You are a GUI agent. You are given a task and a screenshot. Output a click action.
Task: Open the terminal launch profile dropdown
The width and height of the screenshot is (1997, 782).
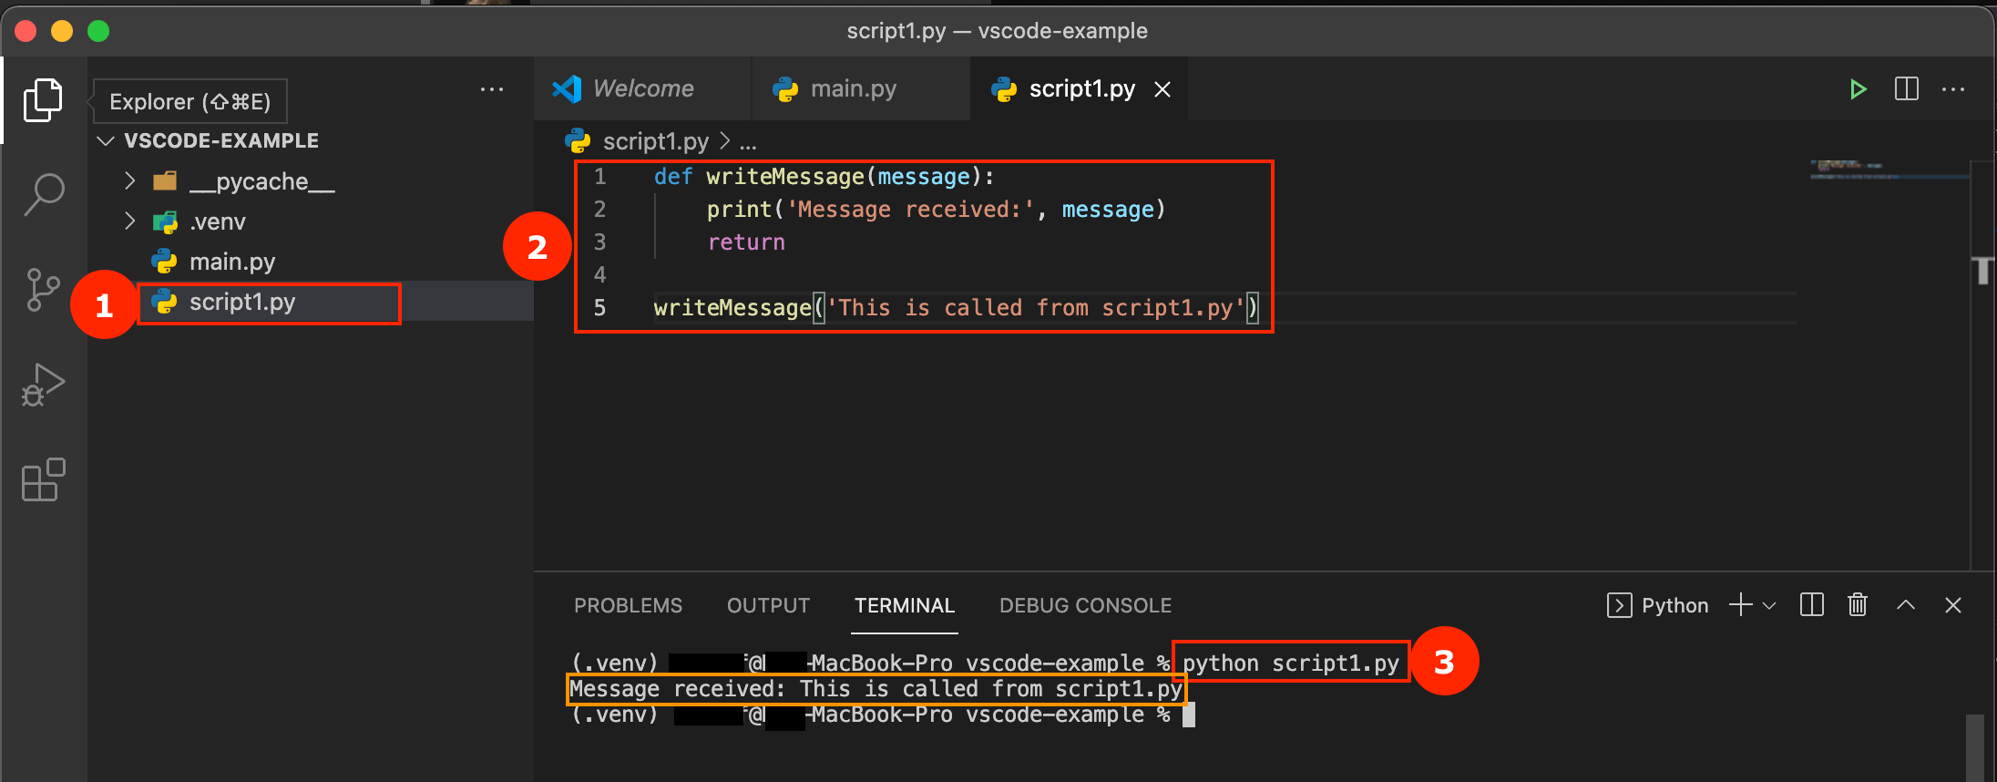1769,606
